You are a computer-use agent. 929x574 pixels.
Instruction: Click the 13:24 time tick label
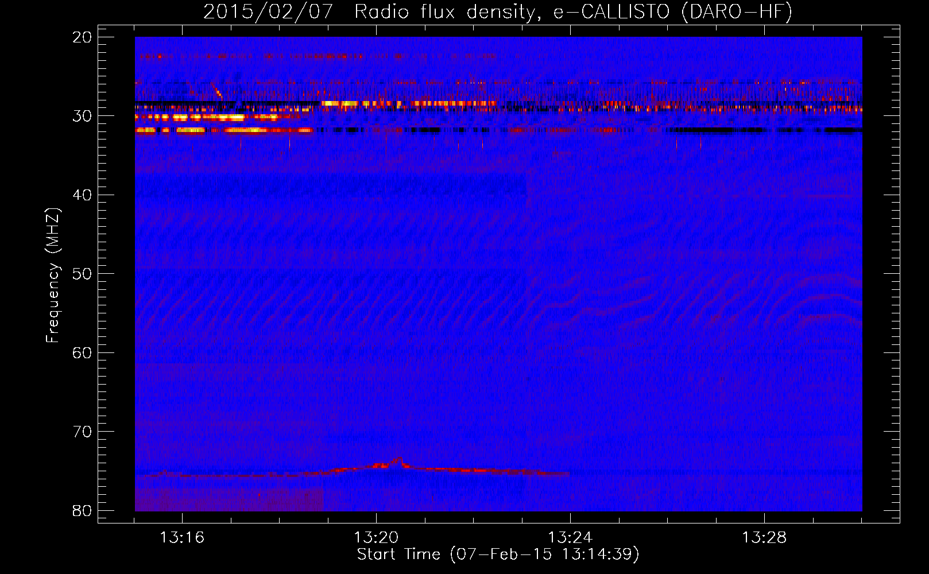pyautogui.click(x=570, y=537)
